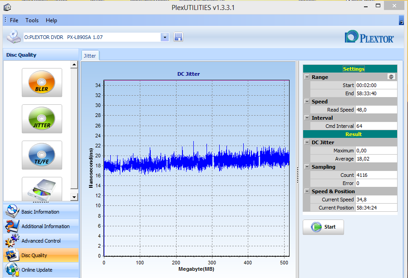Select the Disc Quality section
The width and height of the screenshot is (408, 278).
point(41,255)
